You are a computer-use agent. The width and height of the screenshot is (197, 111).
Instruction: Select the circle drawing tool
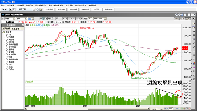click(194, 55)
